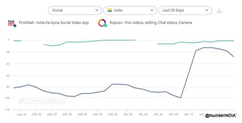Click the JUL. 04 axis label
Image resolution: width=242 pixels, height=123 pixels.
coord(143,114)
